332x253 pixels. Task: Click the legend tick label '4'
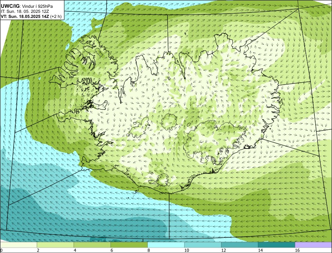pyautogui.click(x=75, y=250)
